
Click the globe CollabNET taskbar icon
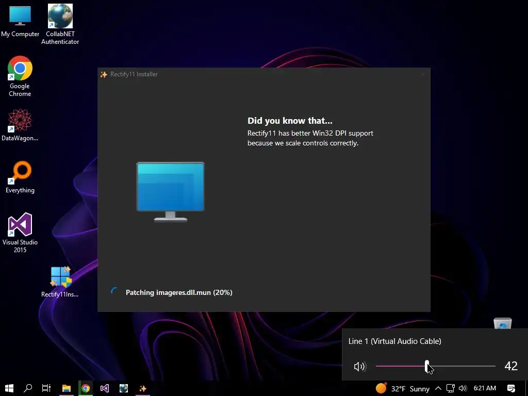[124, 388]
